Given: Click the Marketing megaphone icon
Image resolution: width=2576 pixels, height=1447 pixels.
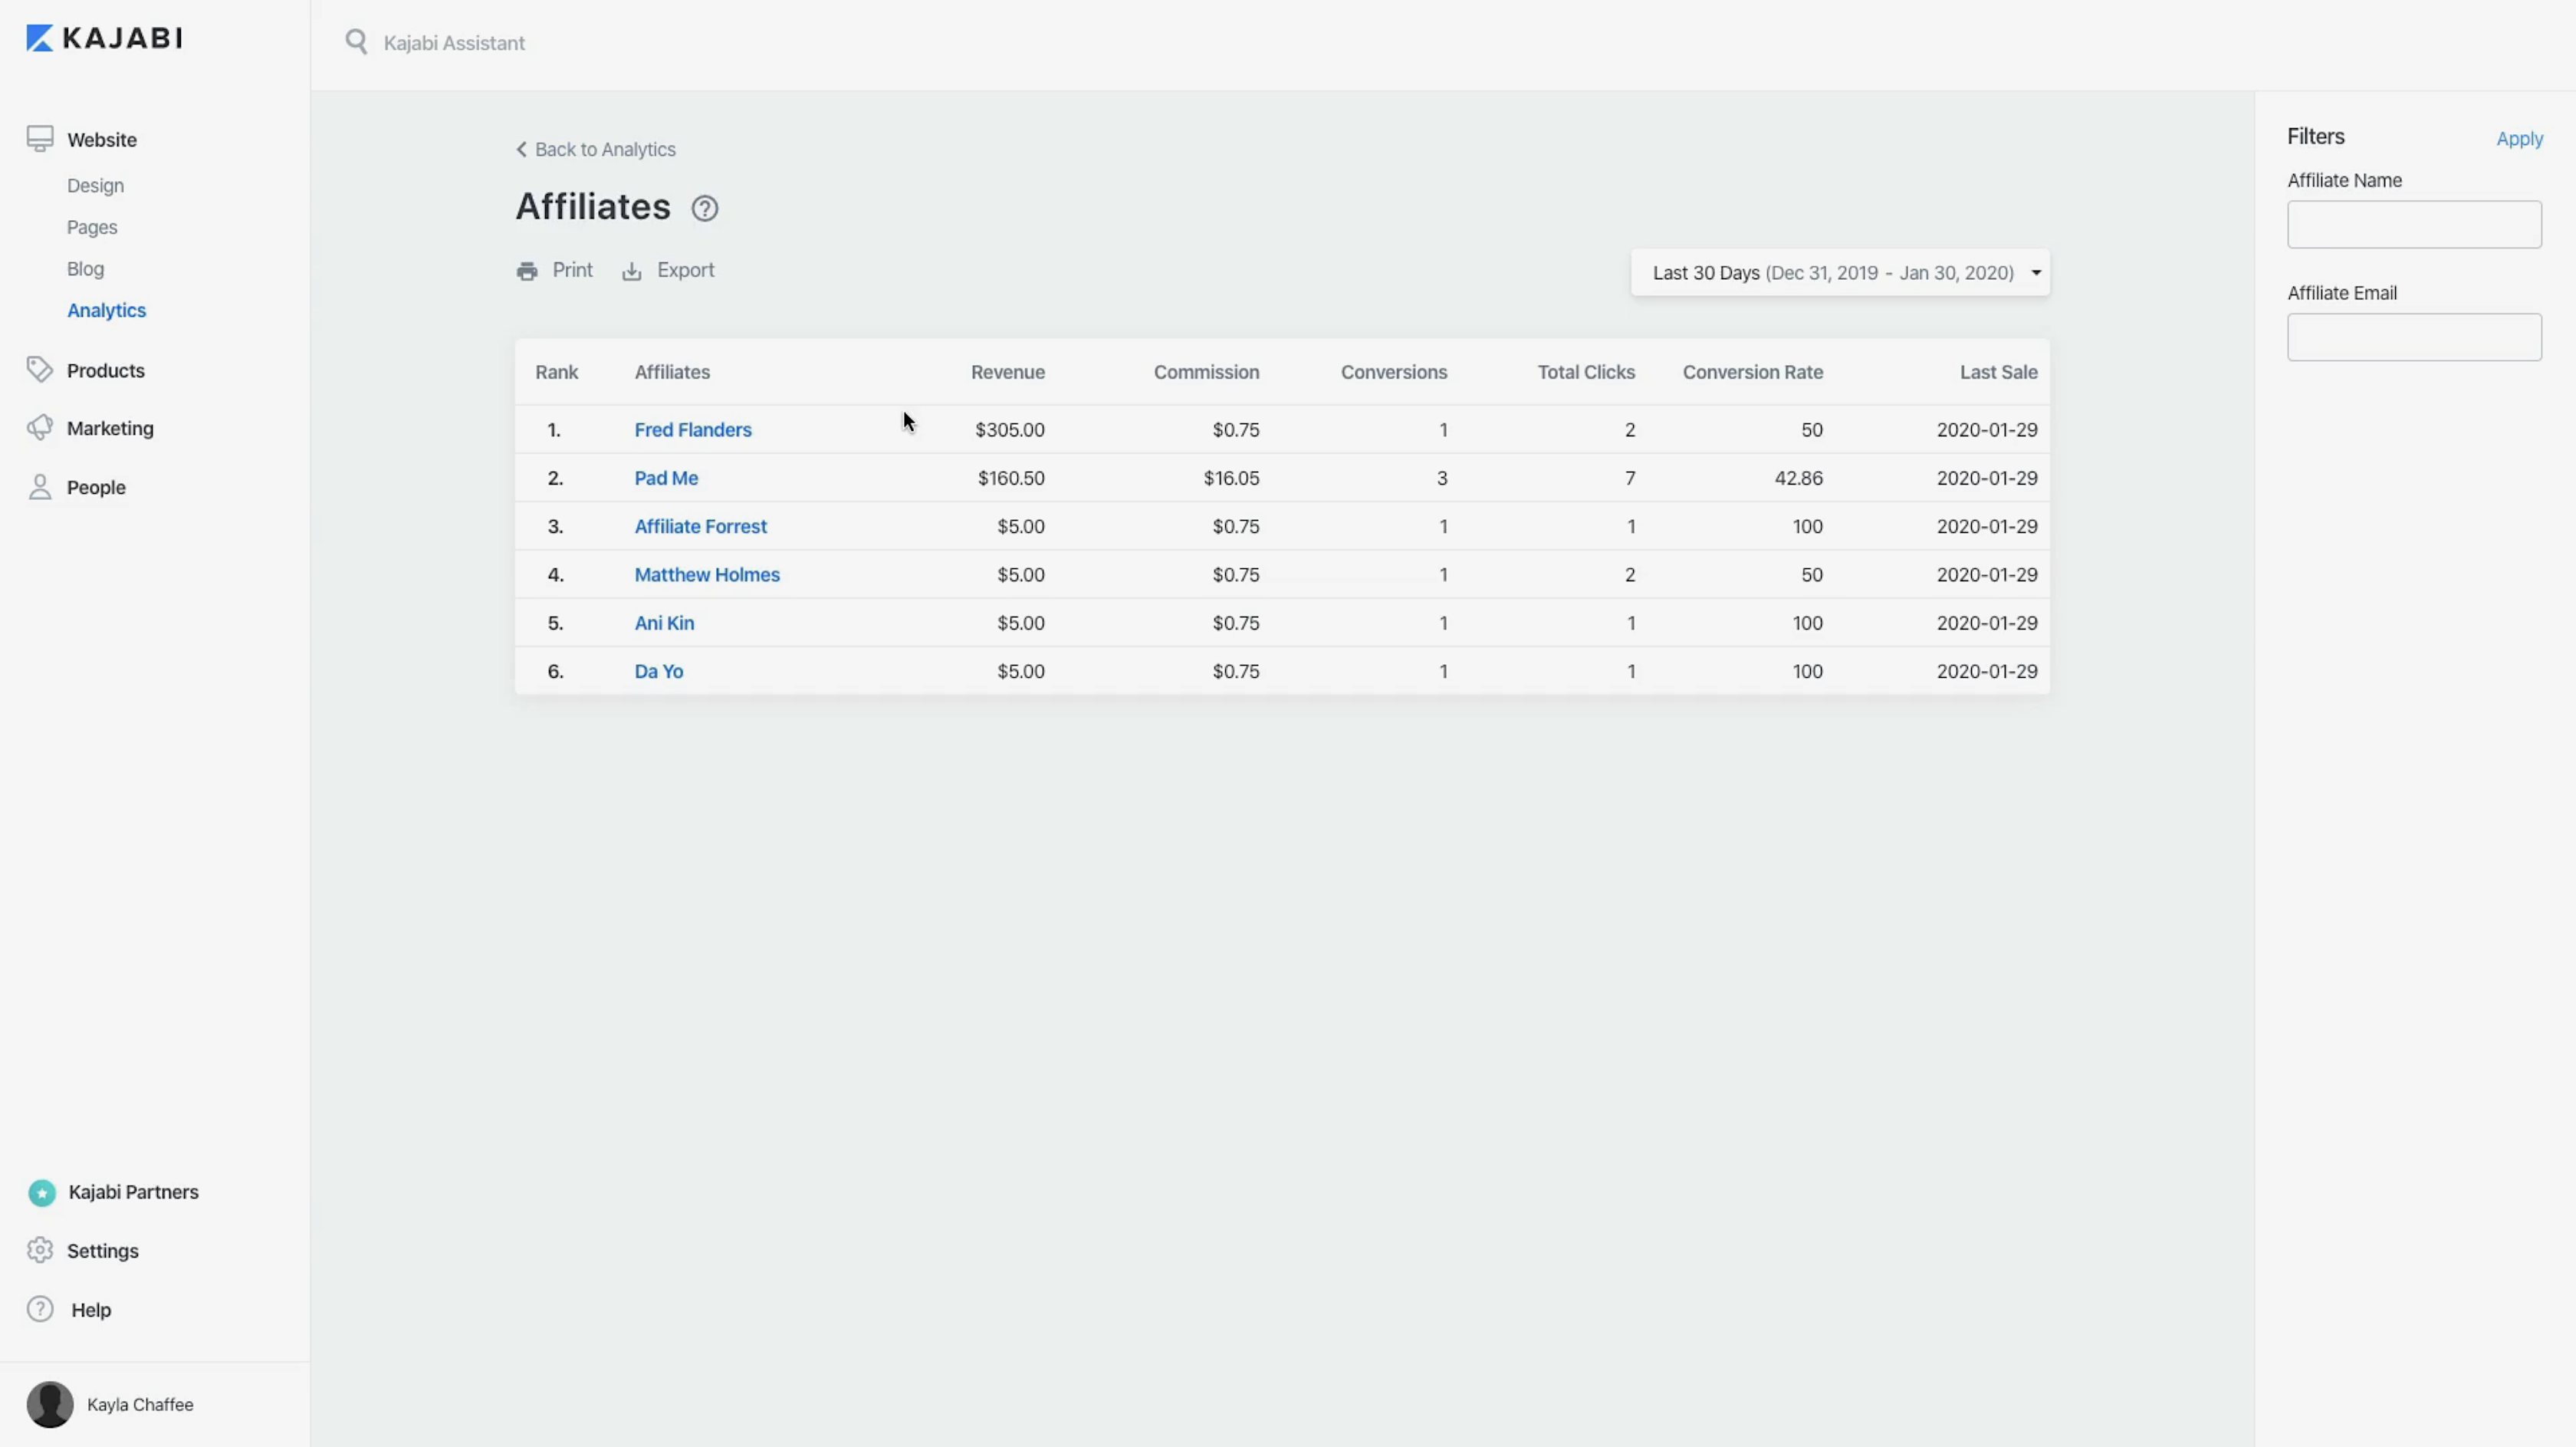Looking at the screenshot, I should pos(40,428).
